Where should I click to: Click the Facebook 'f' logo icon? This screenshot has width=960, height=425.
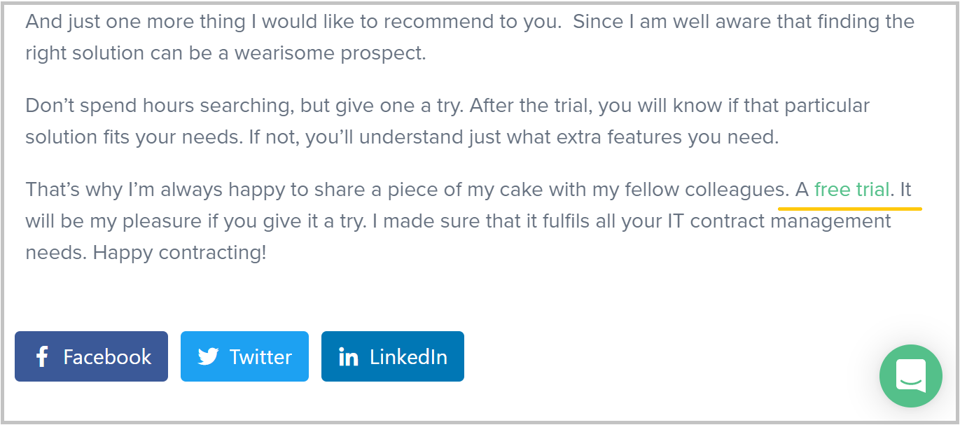(42, 356)
